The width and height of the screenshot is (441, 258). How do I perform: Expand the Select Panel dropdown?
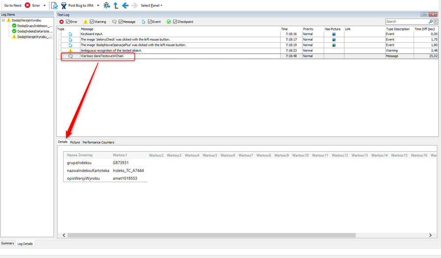pos(151,6)
